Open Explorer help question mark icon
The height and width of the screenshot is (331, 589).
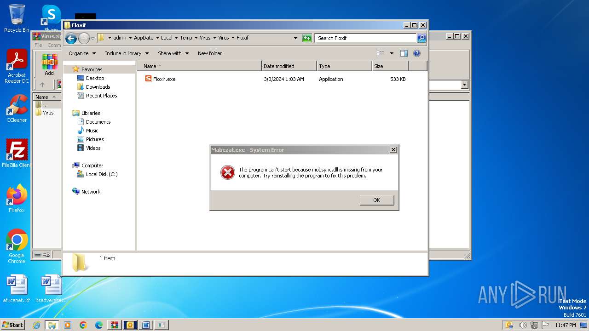417,53
